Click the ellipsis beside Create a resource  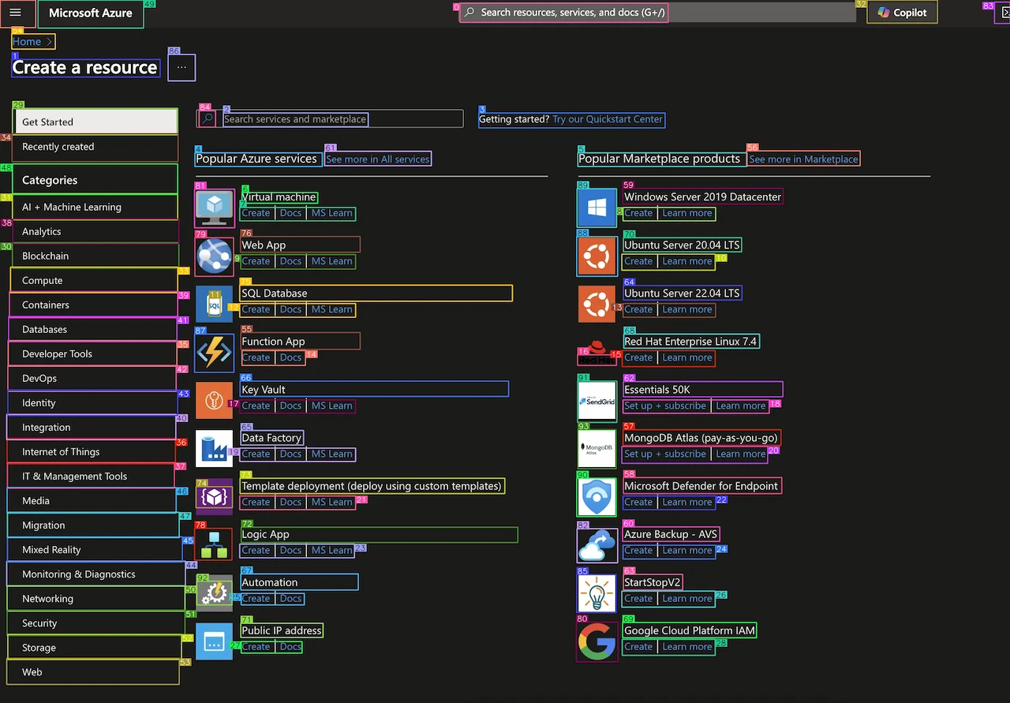click(181, 67)
